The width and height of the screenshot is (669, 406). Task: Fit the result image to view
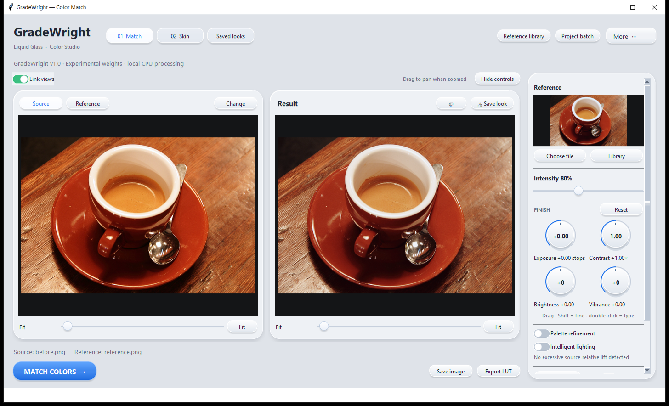point(499,327)
